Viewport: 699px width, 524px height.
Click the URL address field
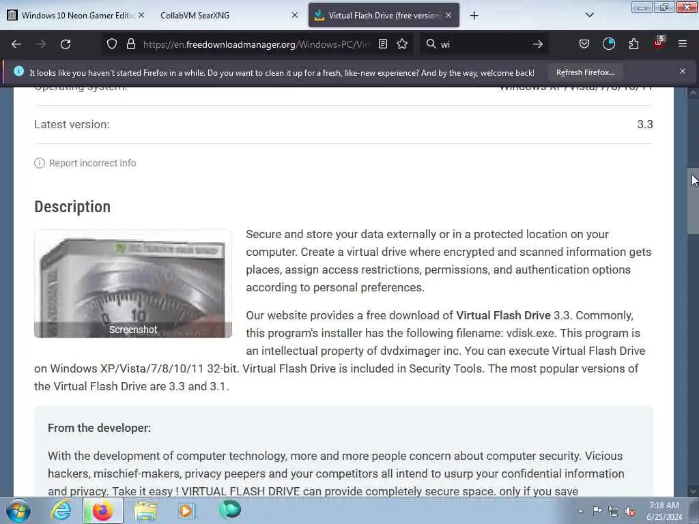click(256, 44)
